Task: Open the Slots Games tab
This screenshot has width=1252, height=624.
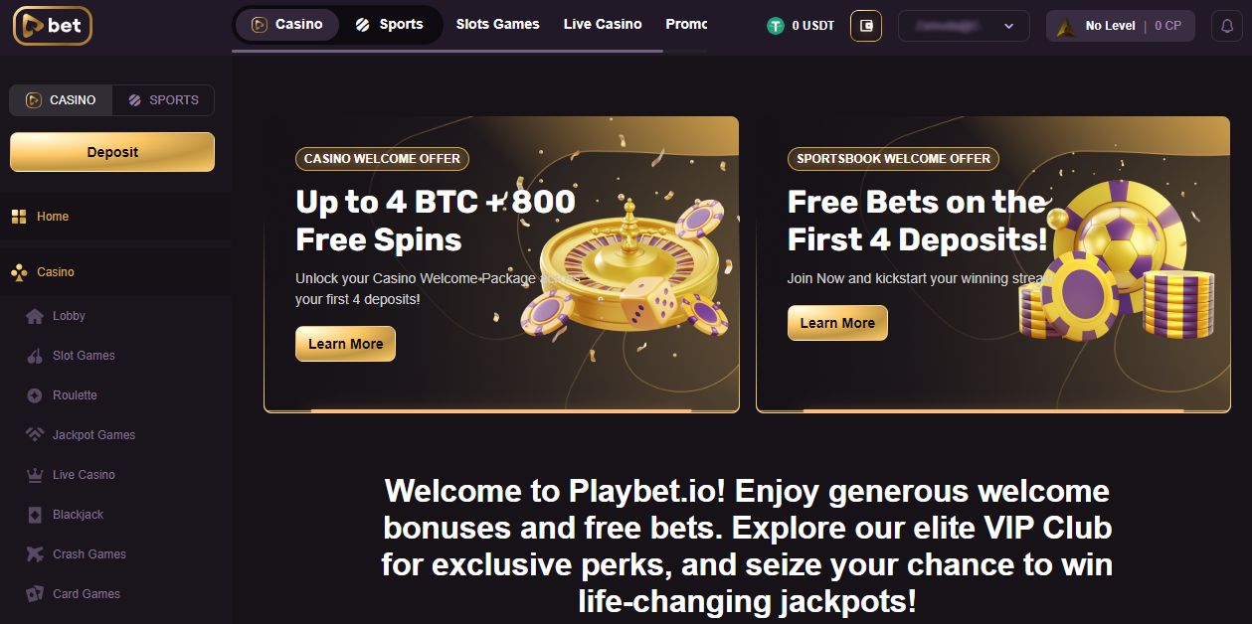Action: coord(497,24)
